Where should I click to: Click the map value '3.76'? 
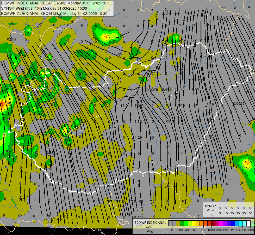pos(181,89)
